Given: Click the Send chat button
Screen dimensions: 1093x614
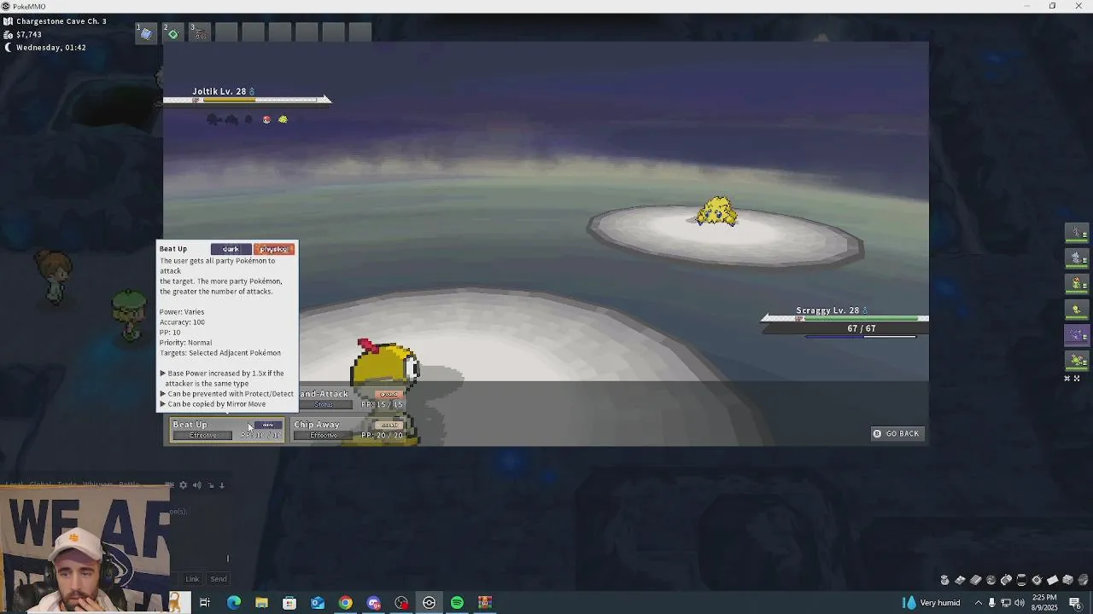Looking at the screenshot, I should [219, 579].
